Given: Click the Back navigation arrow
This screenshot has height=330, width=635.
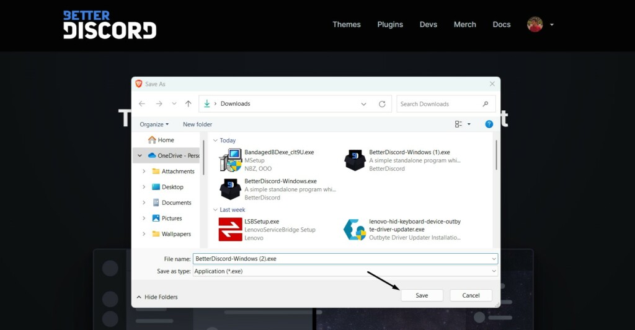Looking at the screenshot, I should (142, 104).
